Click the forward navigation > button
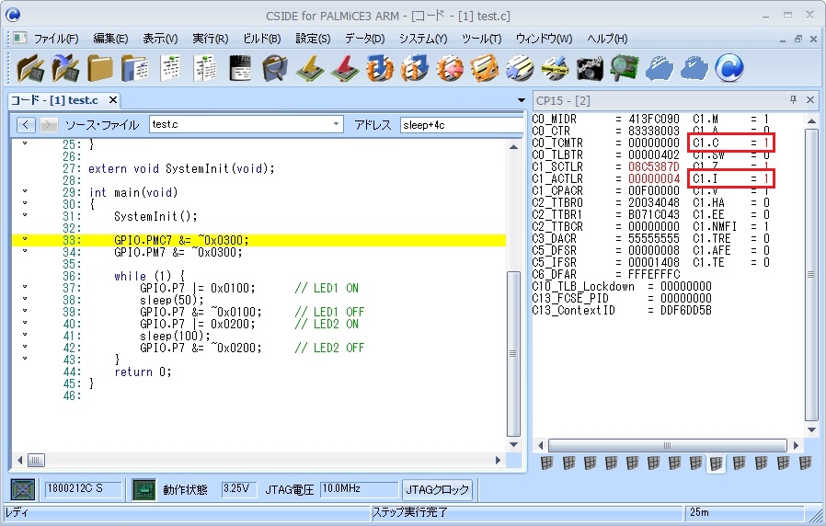Viewport: 826px width, 526px height. (x=49, y=125)
